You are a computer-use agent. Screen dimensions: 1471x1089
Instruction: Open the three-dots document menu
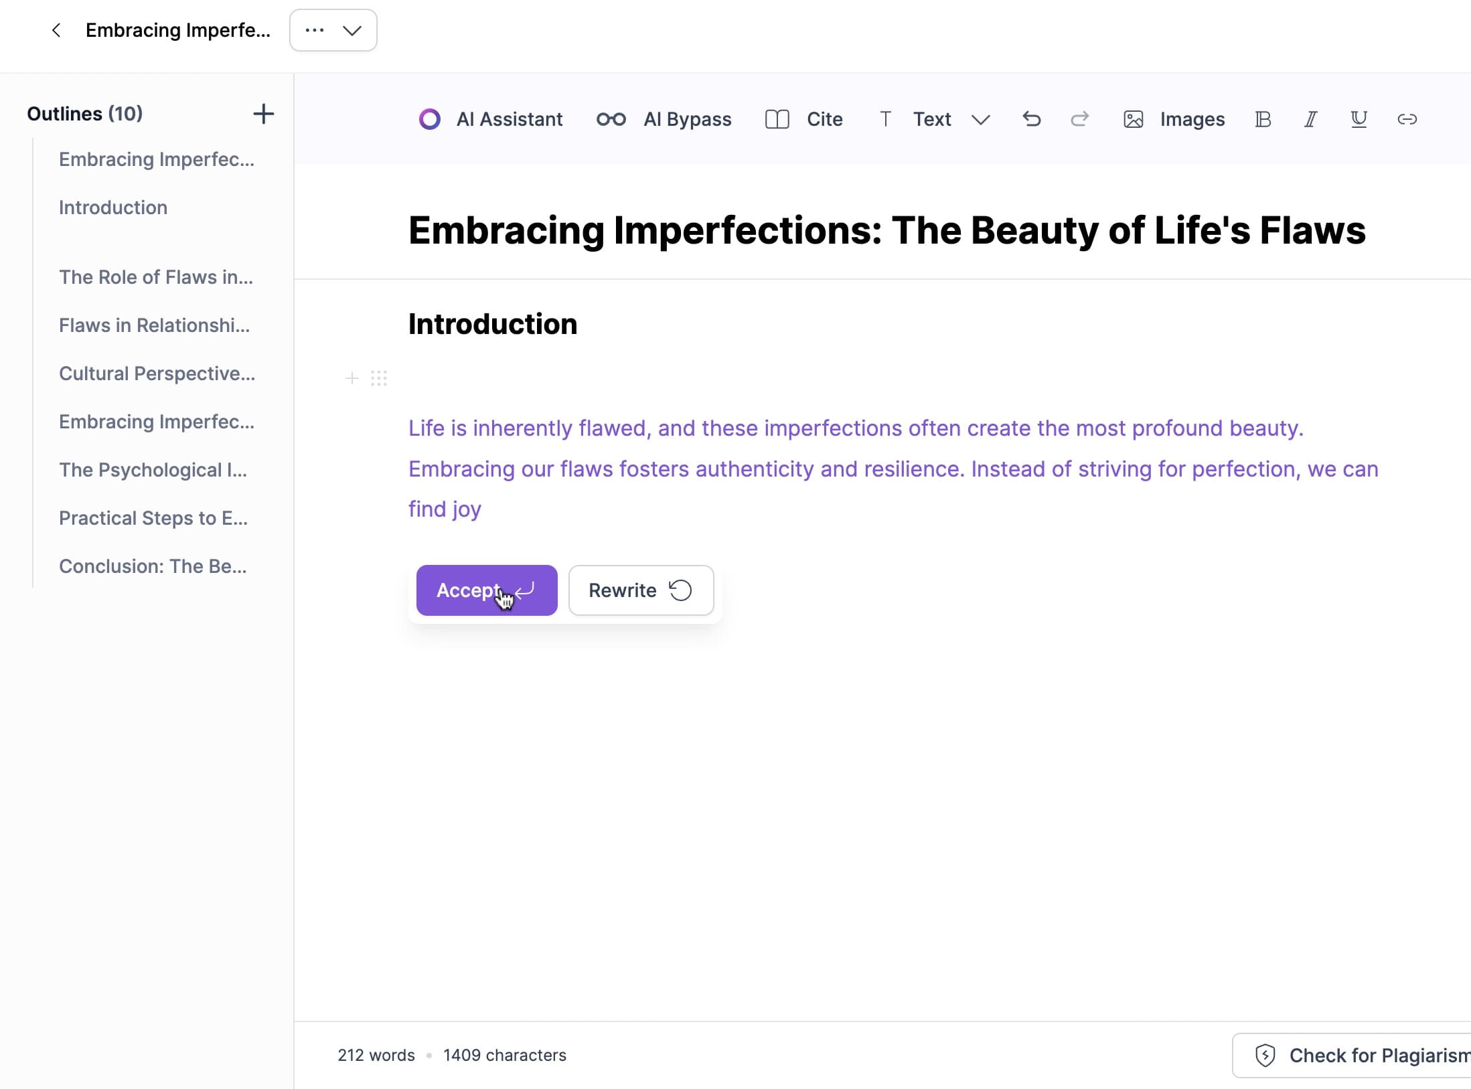(314, 30)
